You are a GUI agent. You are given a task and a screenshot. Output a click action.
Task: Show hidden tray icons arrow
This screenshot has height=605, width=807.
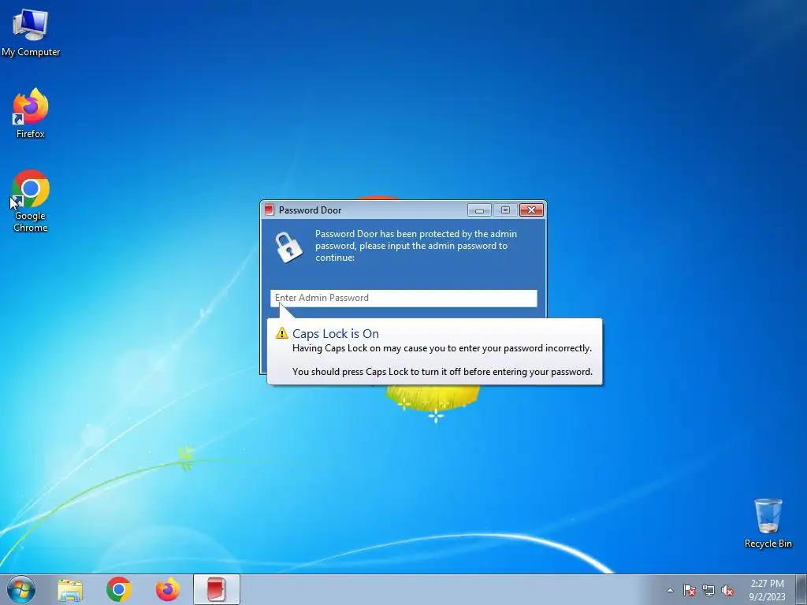click(x=670, y=590)
